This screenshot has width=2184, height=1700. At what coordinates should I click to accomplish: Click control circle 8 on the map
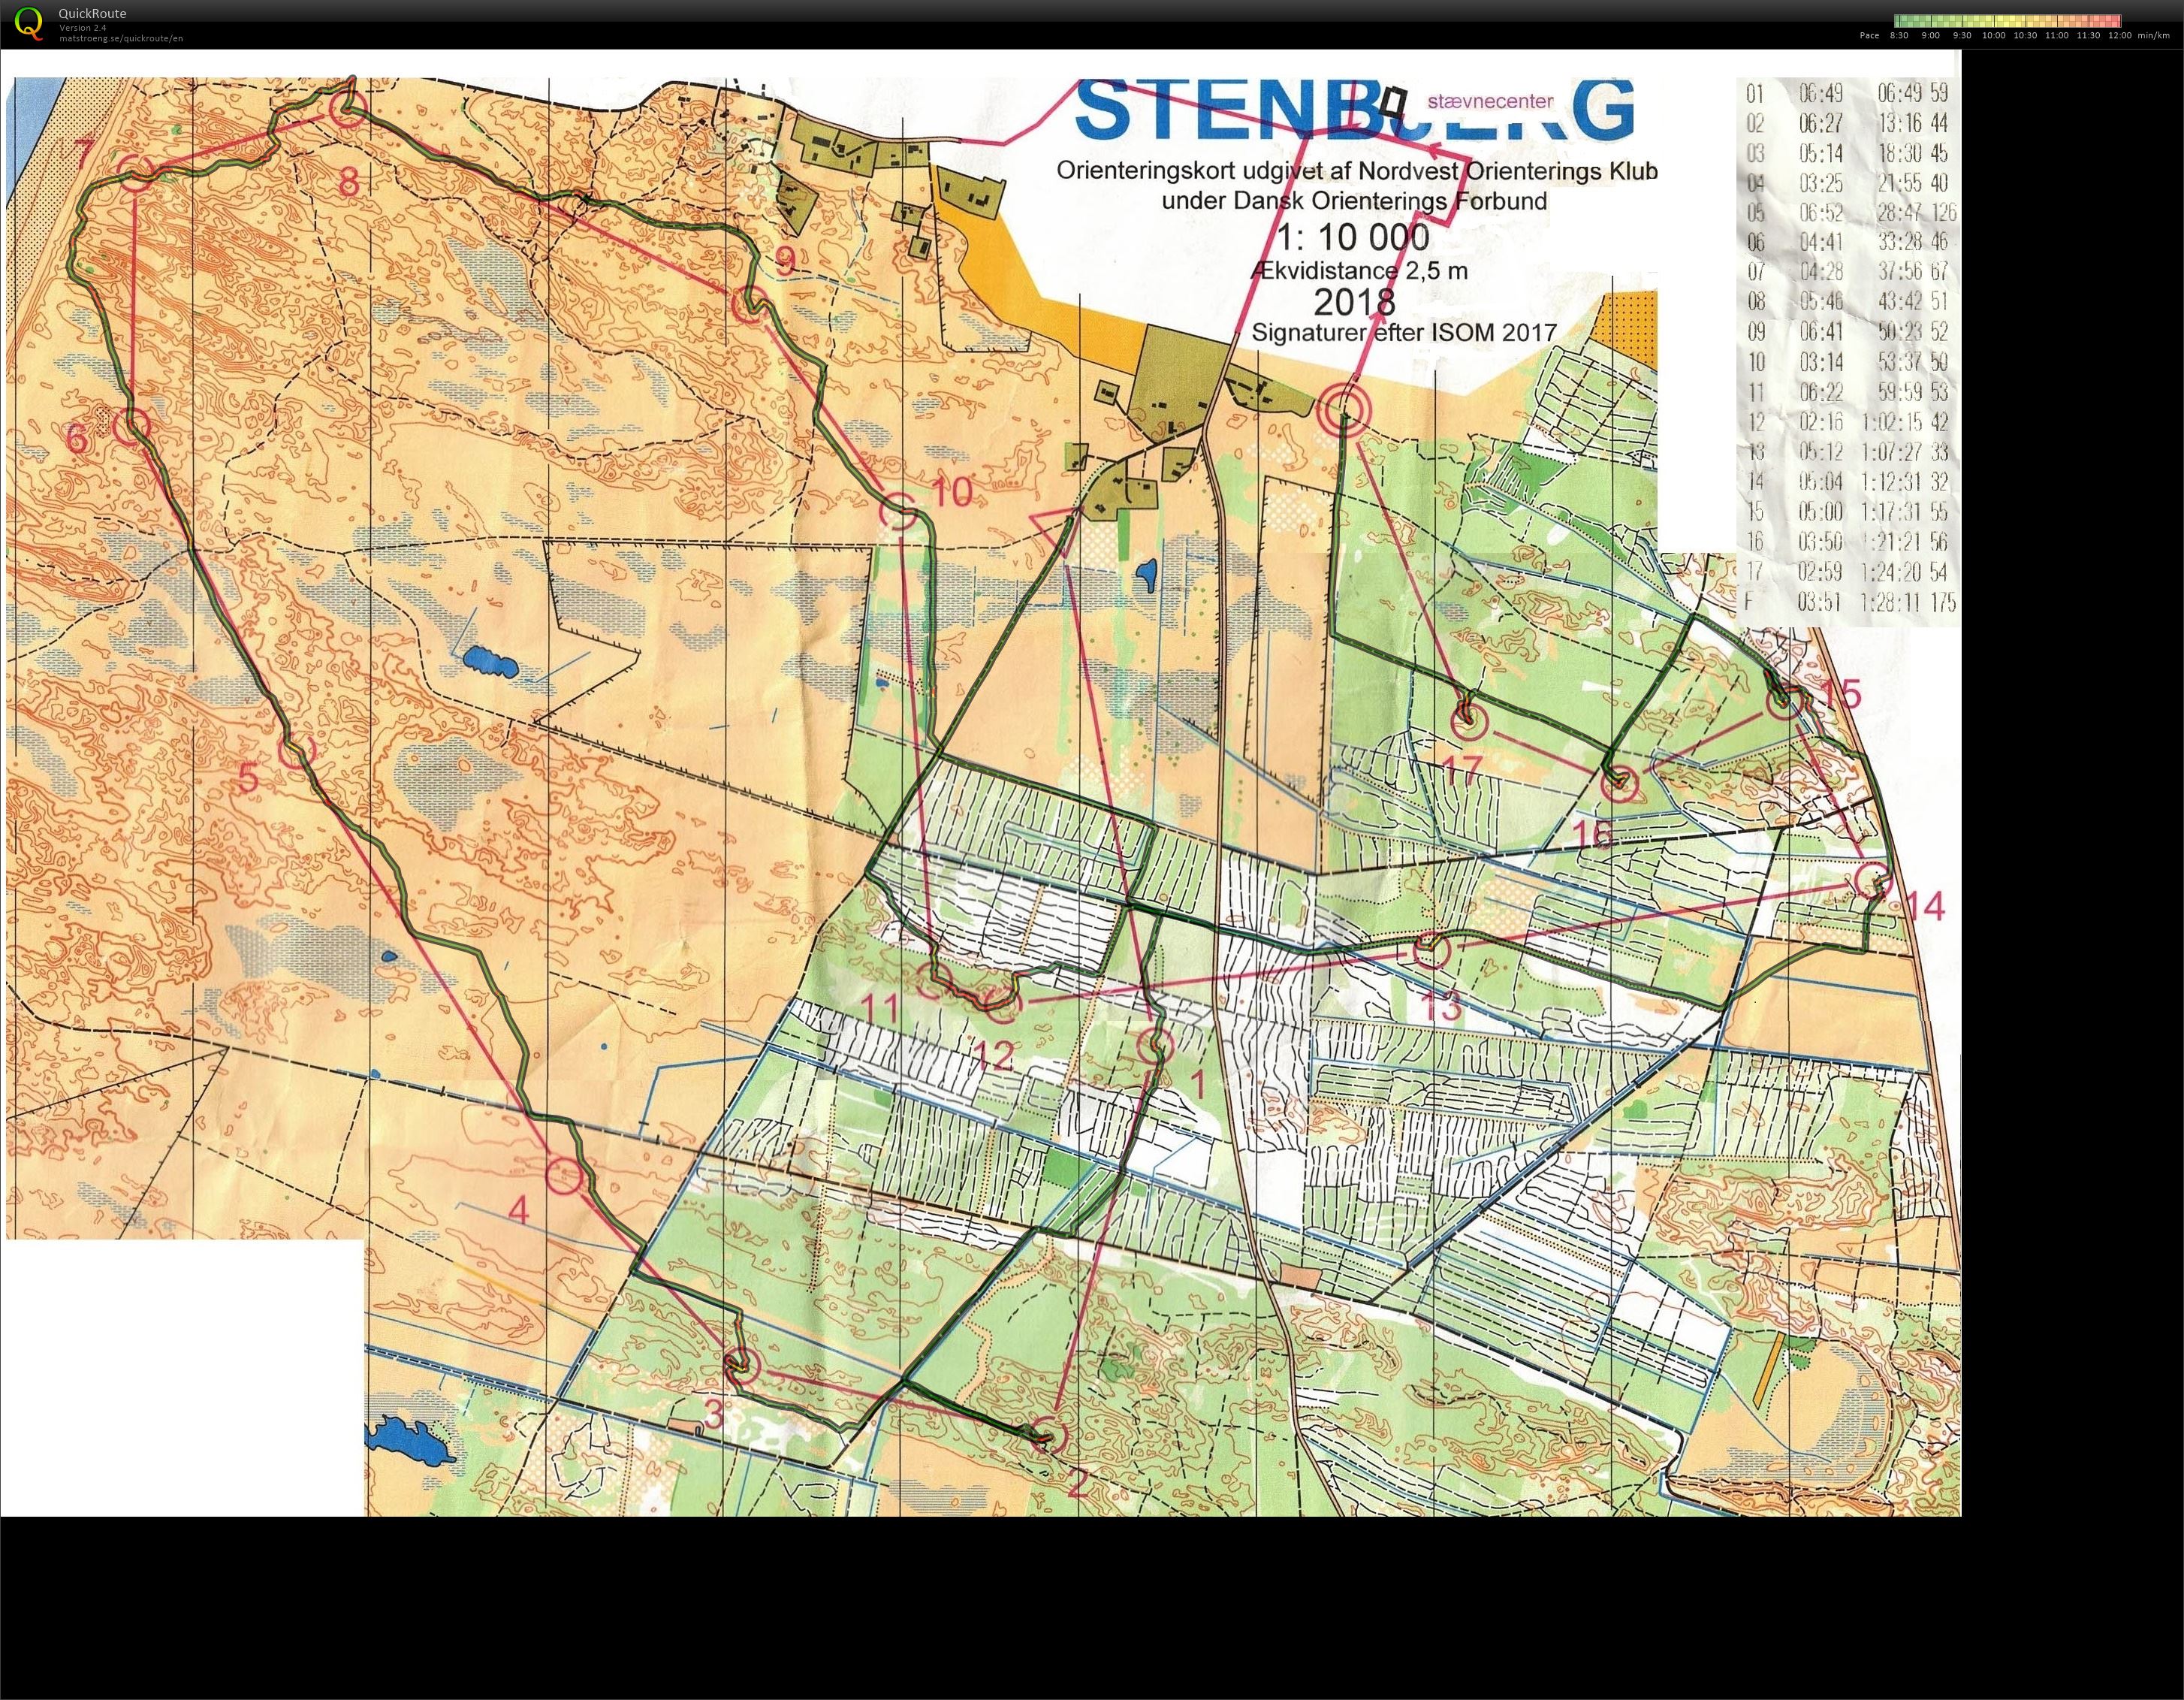tap(348, 110)
